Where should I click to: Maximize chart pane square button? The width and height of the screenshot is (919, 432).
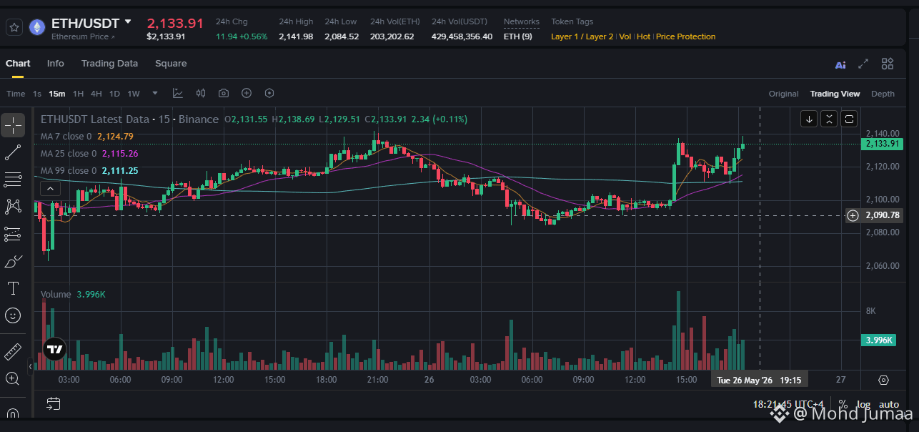[x=849, y=119]
